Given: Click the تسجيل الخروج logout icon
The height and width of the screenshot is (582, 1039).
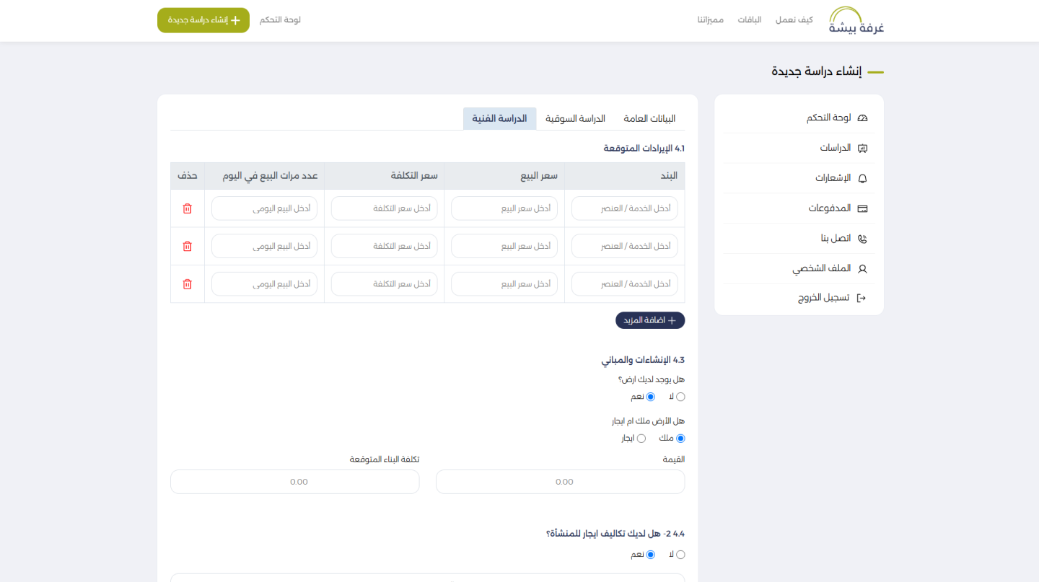Looking at the screenshot, I should pos(861,298).
